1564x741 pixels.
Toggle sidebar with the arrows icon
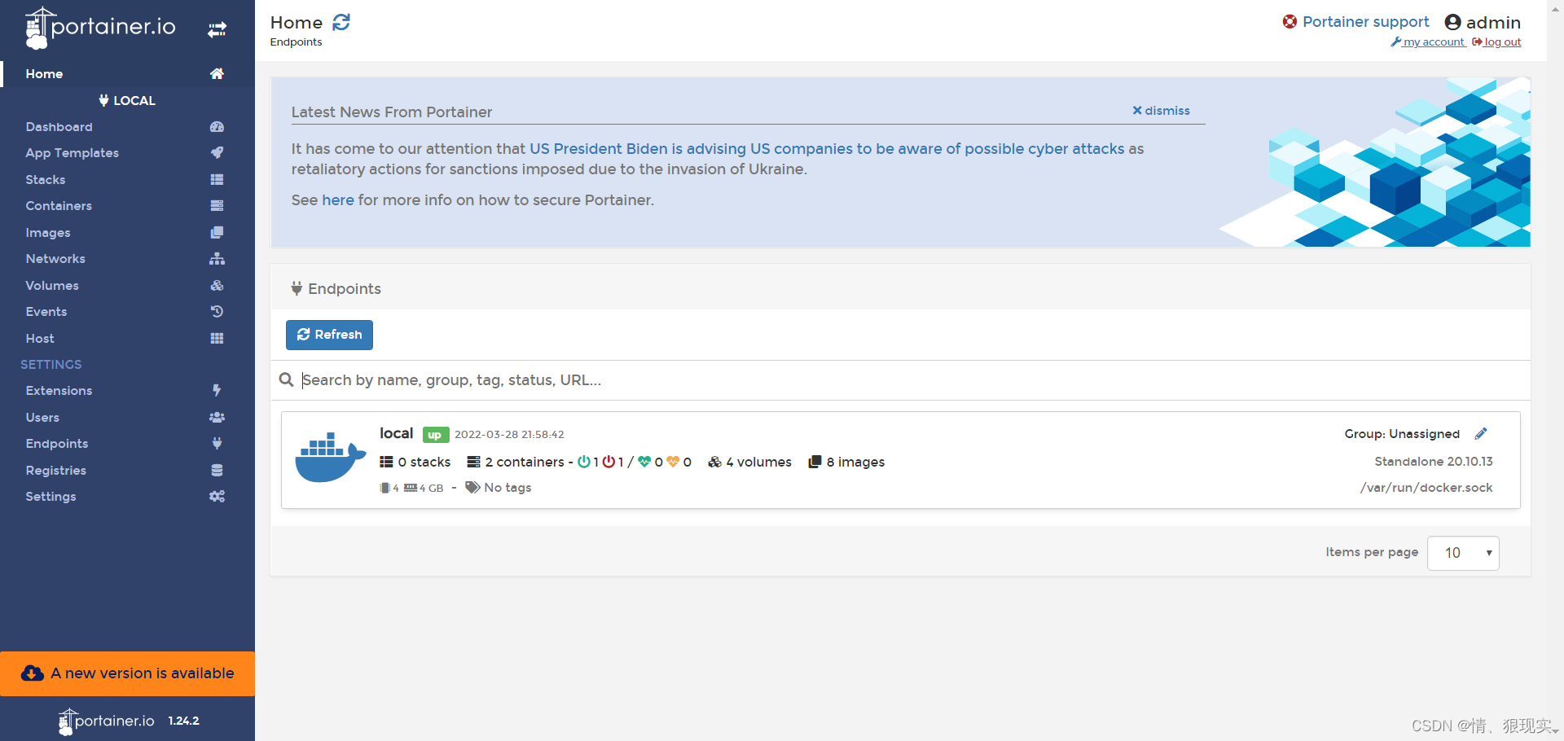(x=217, y=30)
